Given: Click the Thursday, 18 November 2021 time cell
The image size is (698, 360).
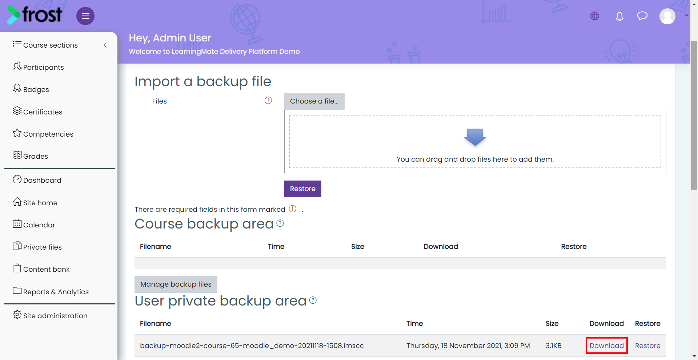Looking at the screenshot, I should [468, 345].
